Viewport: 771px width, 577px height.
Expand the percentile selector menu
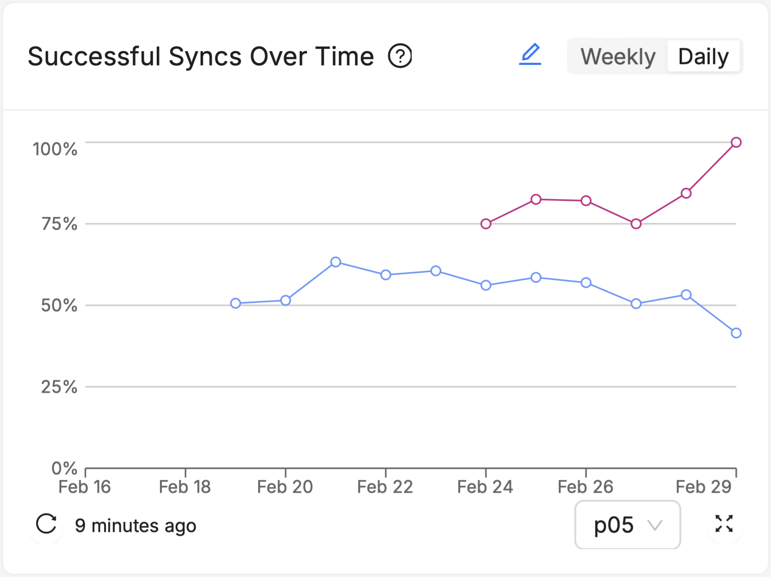click(627, 524)
